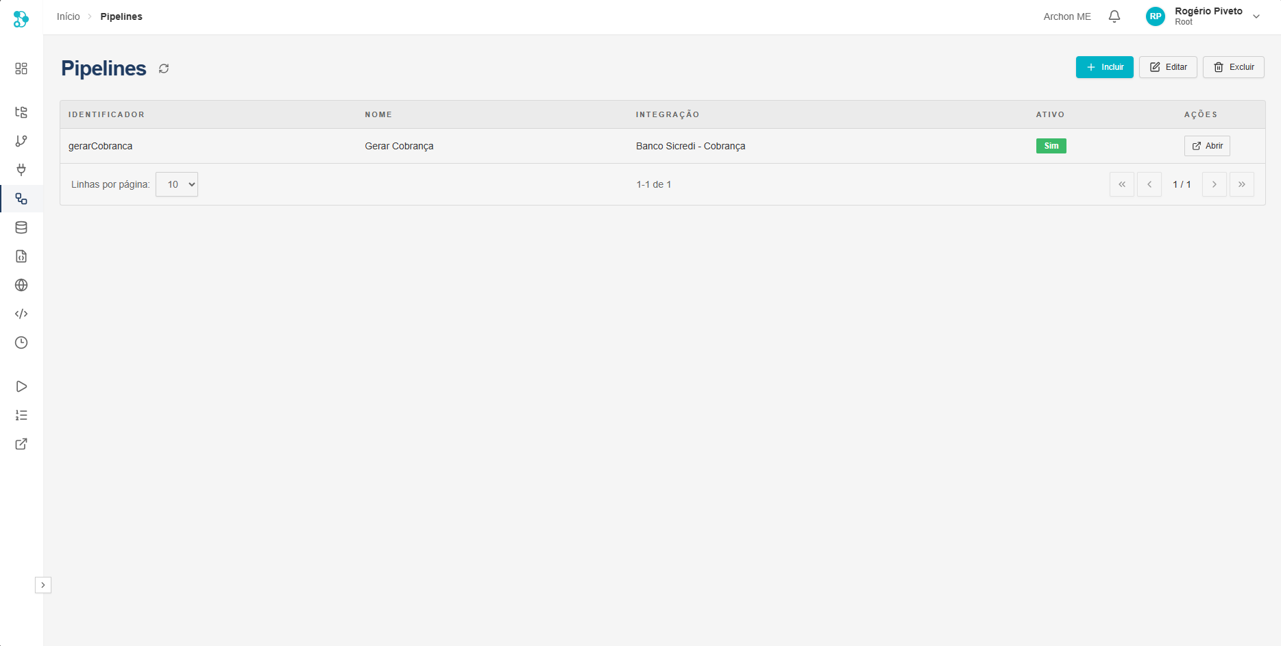Open the rows per page dropdown
This screenshot has height=646, width=1281.
(x=177, y=184)
